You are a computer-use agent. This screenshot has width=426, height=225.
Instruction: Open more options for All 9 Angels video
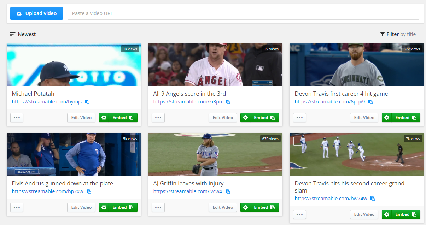click(158, 118)
